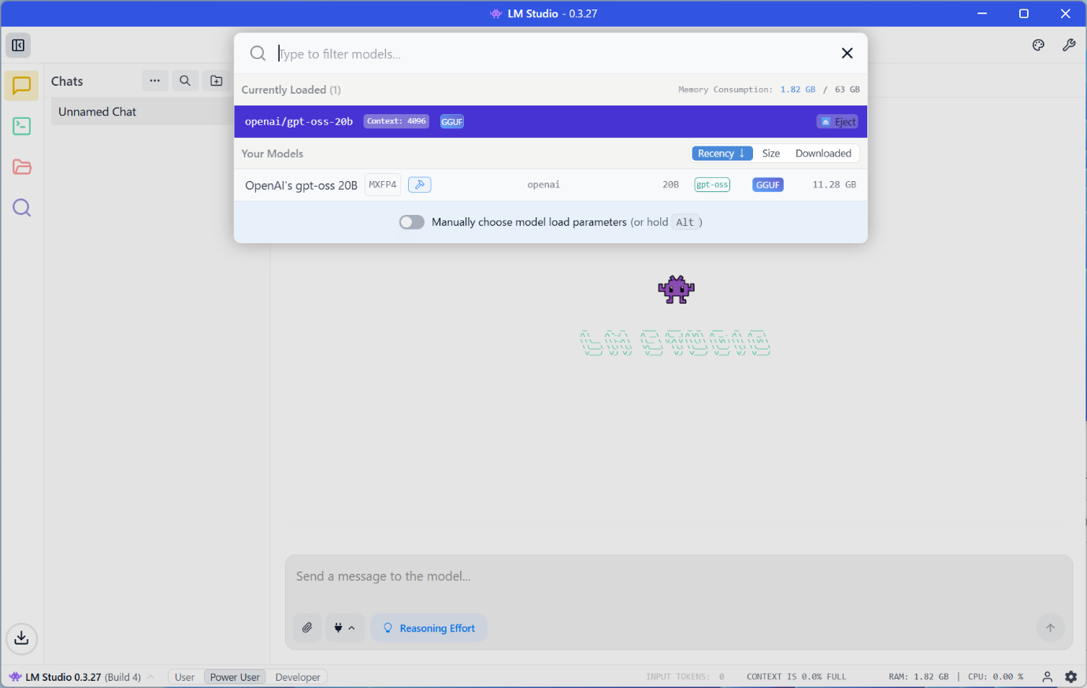This screenshot has width=1087, height=688.
Task: Open the wrench settings panel icon
Action: pyautogui.click(x=1069, y=46)
